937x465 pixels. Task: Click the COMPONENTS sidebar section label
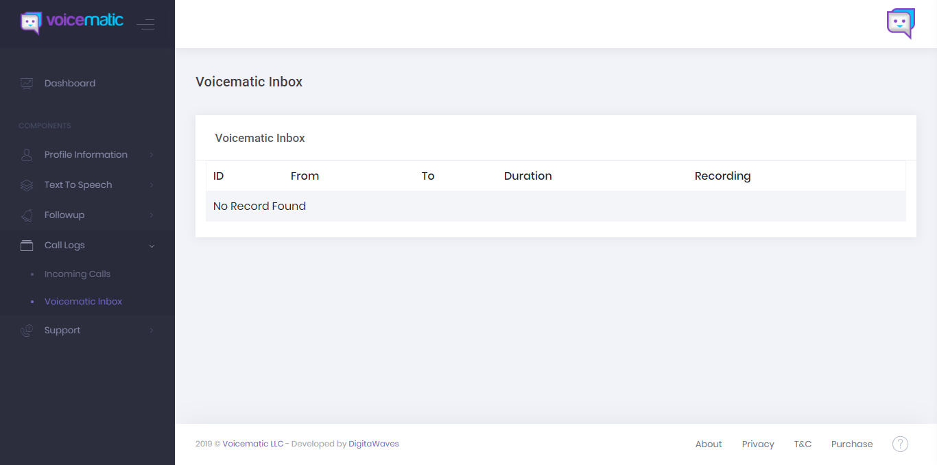(x=45, y=126)
